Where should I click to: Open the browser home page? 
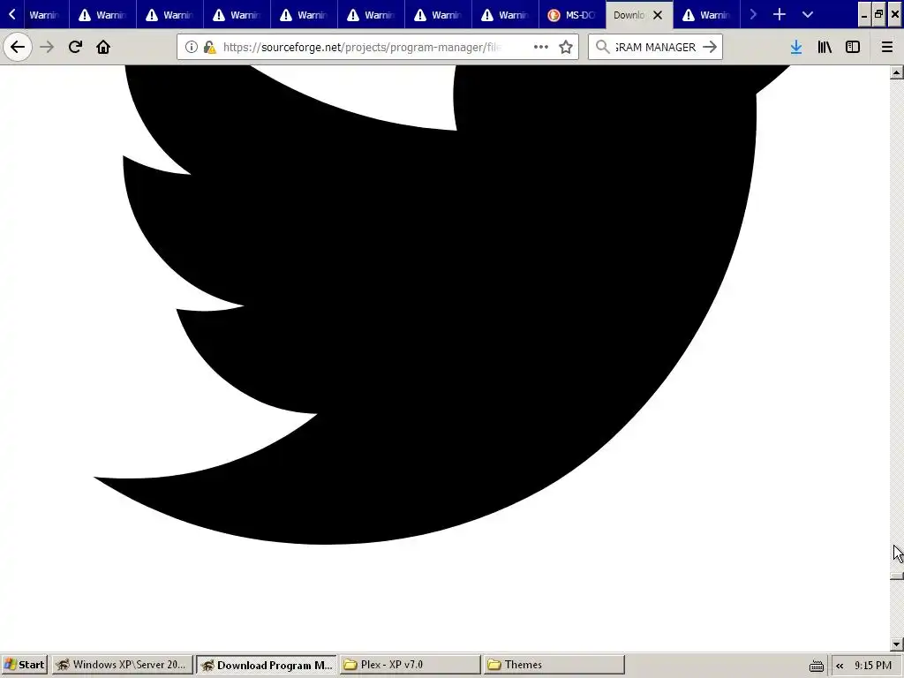click(x=103, y=47)
